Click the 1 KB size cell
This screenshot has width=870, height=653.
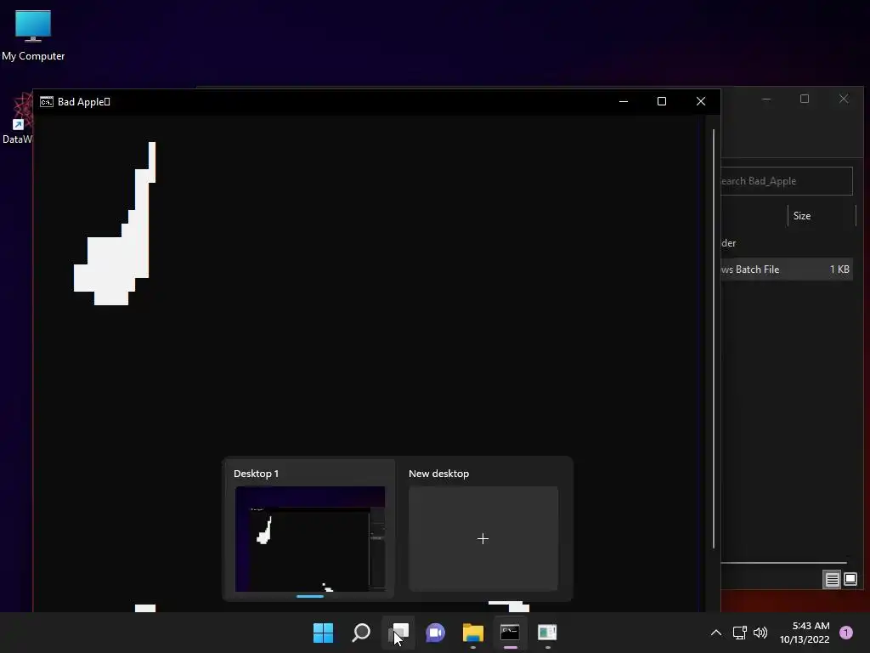click(839, 270)
